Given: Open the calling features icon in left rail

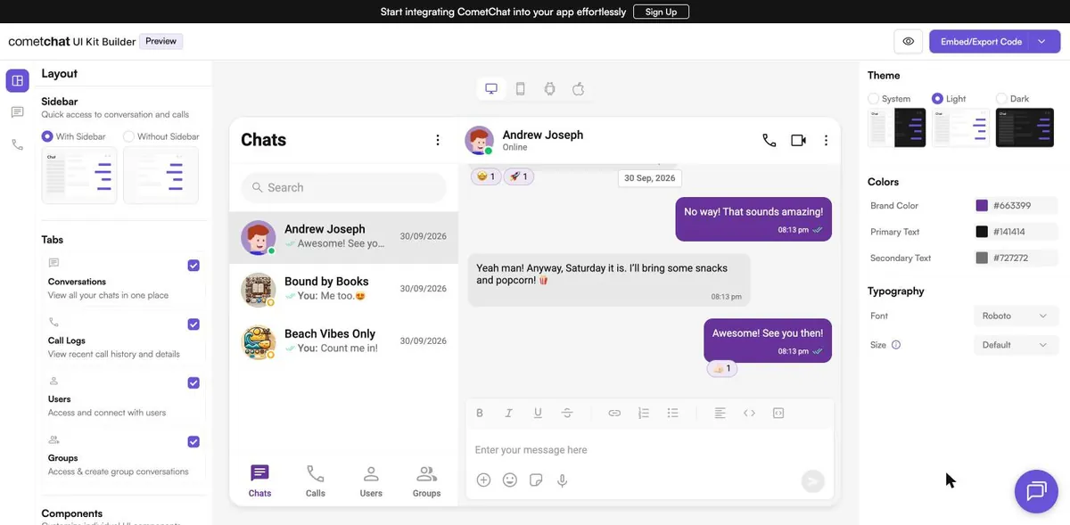Looking at the screenshot, I should [17, 144].
